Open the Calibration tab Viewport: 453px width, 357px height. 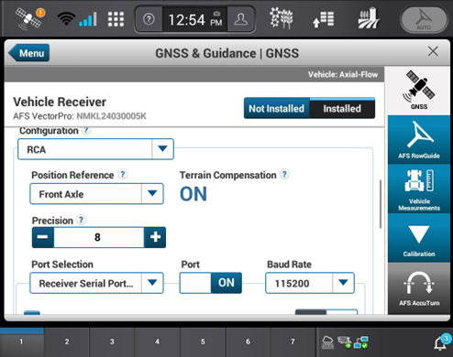click(x=419, y=238)
